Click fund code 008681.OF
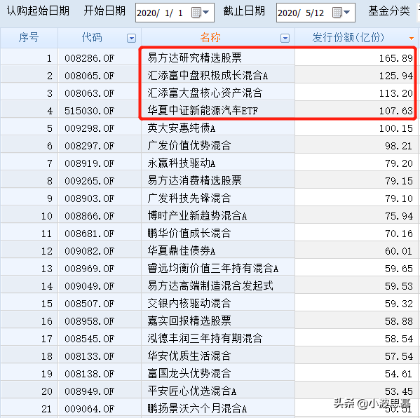This screenshot has width=420, height=418. pyautogui.click(x=90, y=234)
